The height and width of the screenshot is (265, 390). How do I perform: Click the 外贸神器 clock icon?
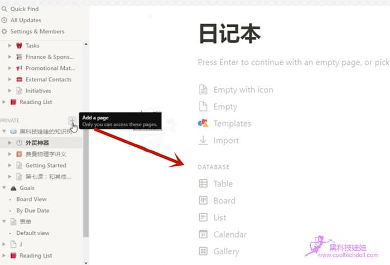(19, 143)
